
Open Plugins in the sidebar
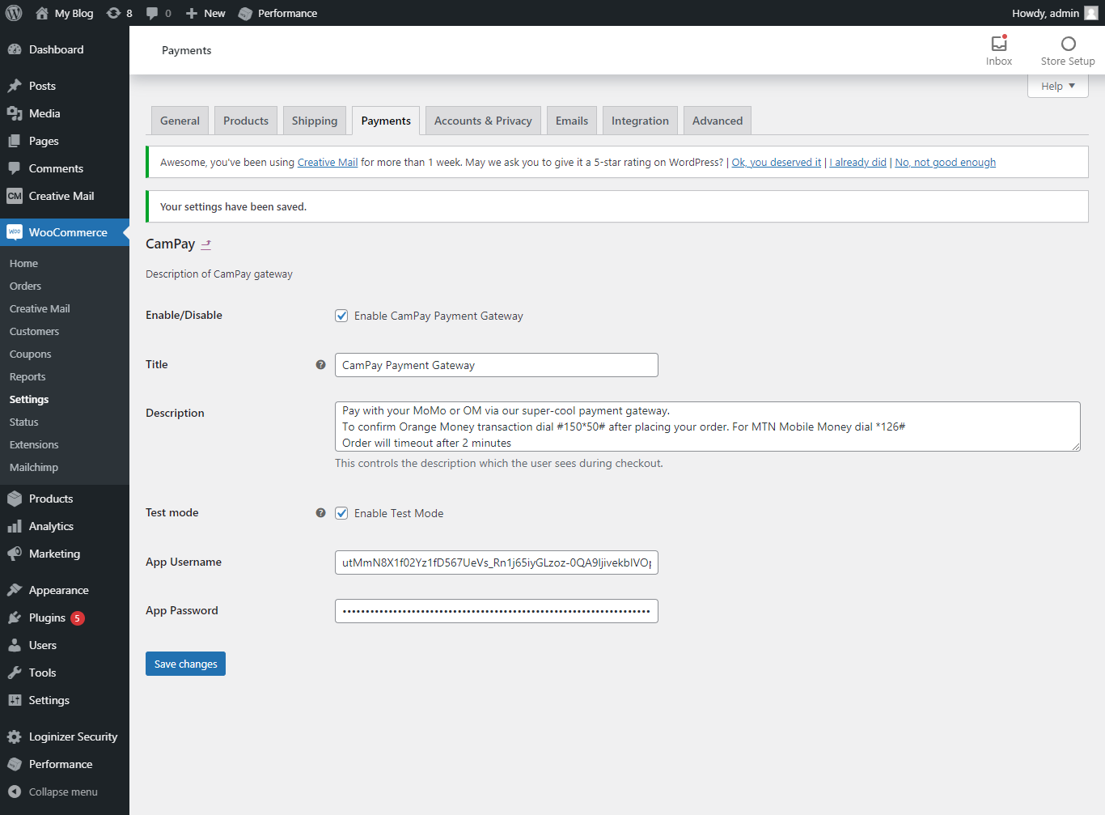pos(47,618)
